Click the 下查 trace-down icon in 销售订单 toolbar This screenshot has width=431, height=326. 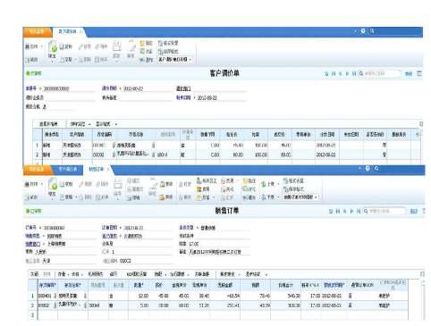264,197
